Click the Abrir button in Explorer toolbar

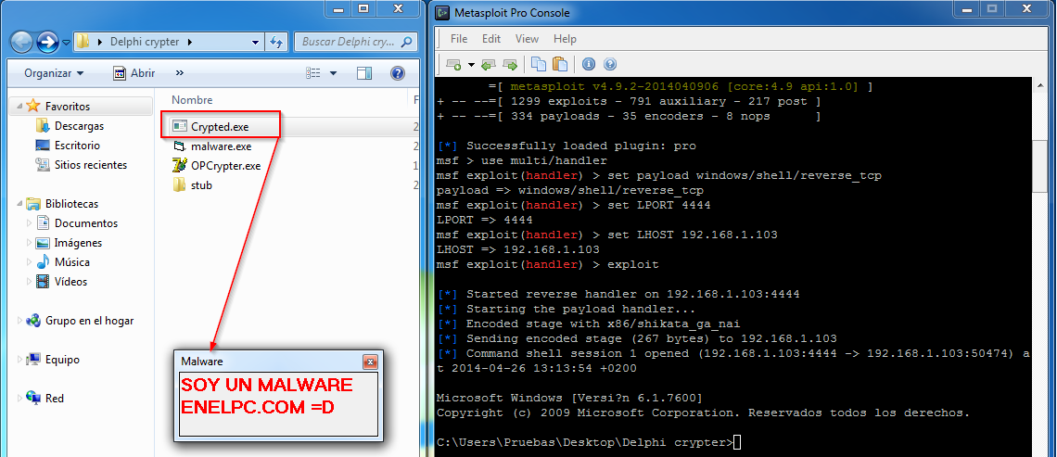(134, 73)
